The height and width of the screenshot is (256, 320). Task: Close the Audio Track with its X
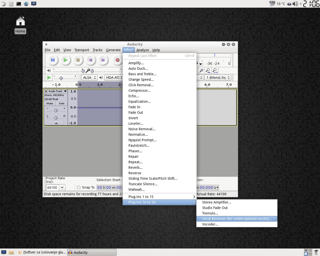point(46,91)
